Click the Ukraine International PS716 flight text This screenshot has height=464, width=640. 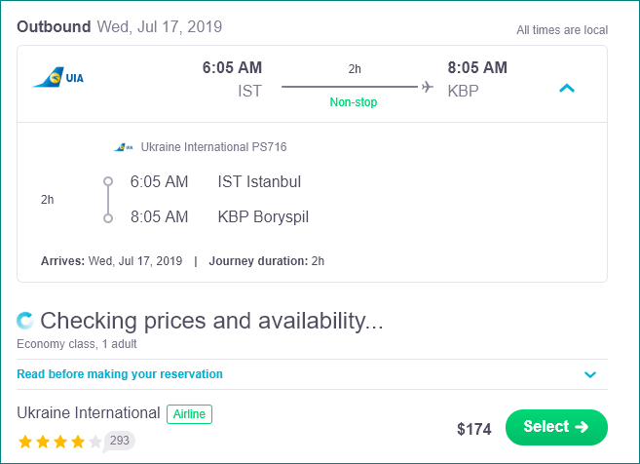pyautogui.click(x=213, y=147)
